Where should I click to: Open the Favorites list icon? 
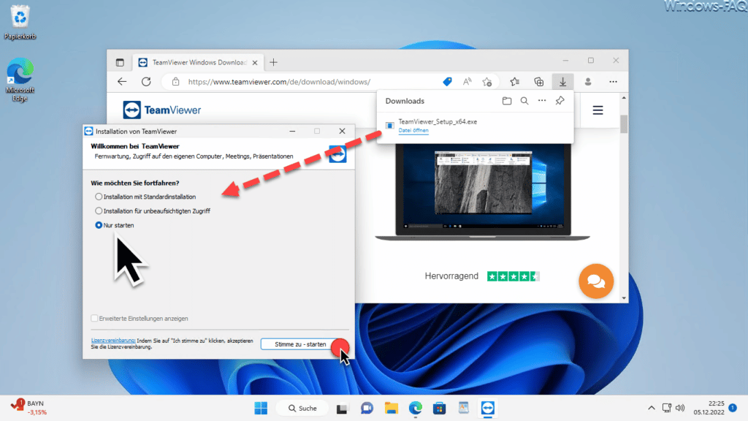[515, 82]
